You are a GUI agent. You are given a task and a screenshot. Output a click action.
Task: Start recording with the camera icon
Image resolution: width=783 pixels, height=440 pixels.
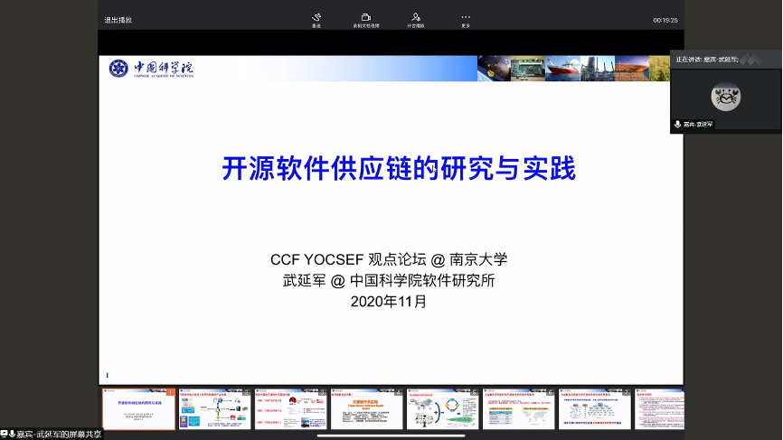coord(366,17)
